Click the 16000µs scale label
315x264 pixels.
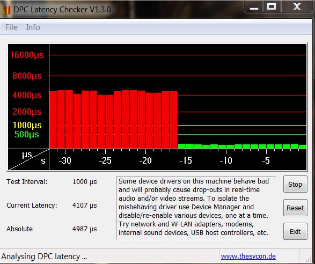[27, 55]
